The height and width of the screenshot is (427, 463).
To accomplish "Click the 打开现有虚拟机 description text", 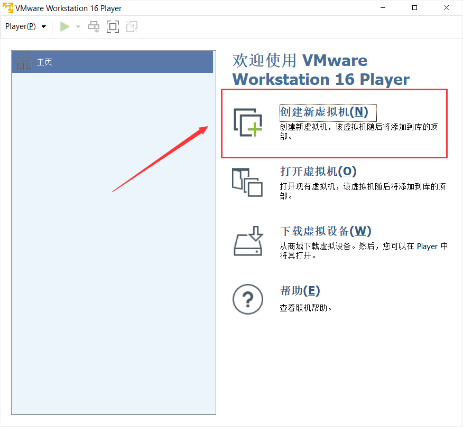I will 363,191.
